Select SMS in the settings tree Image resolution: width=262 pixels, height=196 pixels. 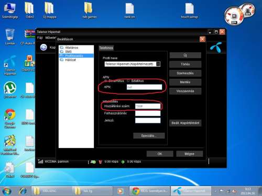pos(68,52)
